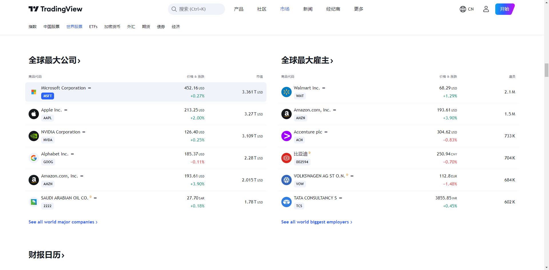549x270 pixels.
Task: Click the GOOG ticker badge
Action: pyautogui.click(x=48, y=162)
